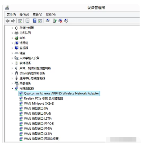Expand the 存储控制器 tree node
This screenshot has height=143, width=163.
[x=12, y=28]
